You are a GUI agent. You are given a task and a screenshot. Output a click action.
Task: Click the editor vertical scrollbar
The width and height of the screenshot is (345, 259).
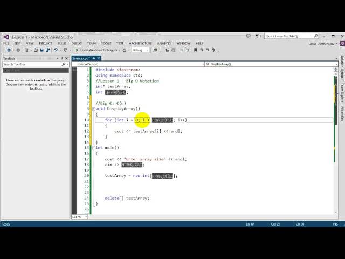coord(336,141)
